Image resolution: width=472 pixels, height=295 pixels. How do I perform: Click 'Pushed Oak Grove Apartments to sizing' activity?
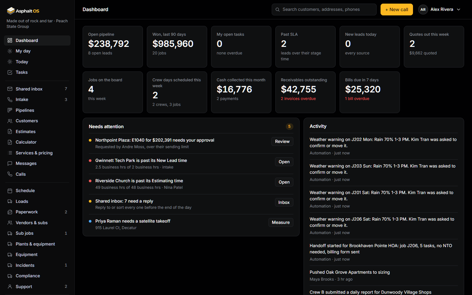pyautogui.click(x=350, y=272)
